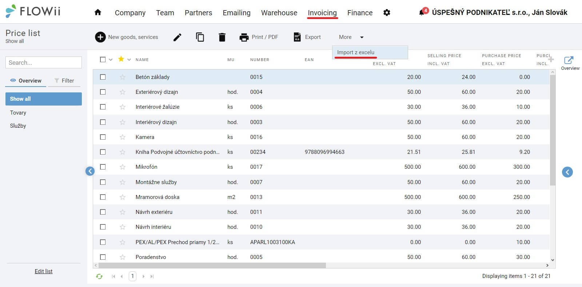This screenshot has width=582, height=287.
Task: Open the Team menu
Action: pos(165,13)
